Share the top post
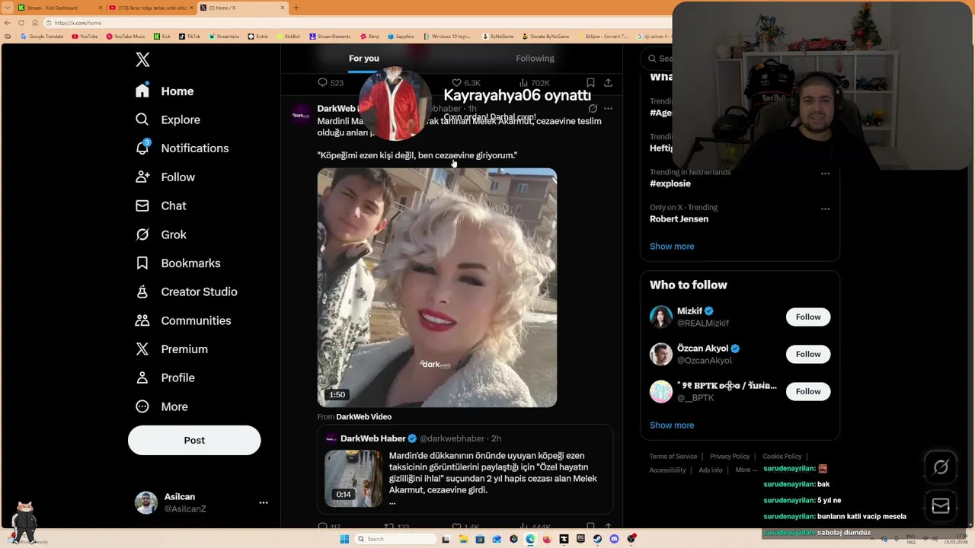 click(x=608, y=82)
